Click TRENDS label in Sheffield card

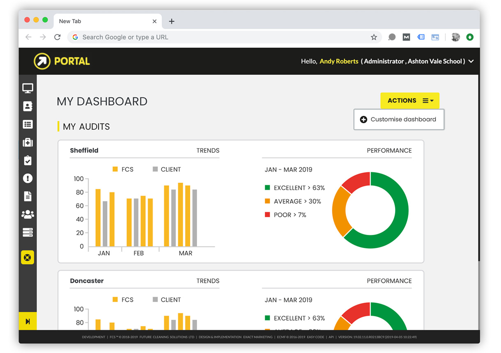click(x=208, y=151)
